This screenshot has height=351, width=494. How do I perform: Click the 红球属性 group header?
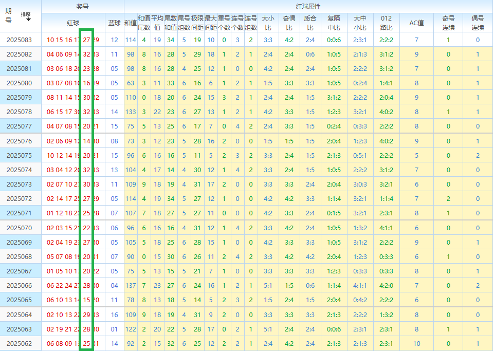pos(308,6)
